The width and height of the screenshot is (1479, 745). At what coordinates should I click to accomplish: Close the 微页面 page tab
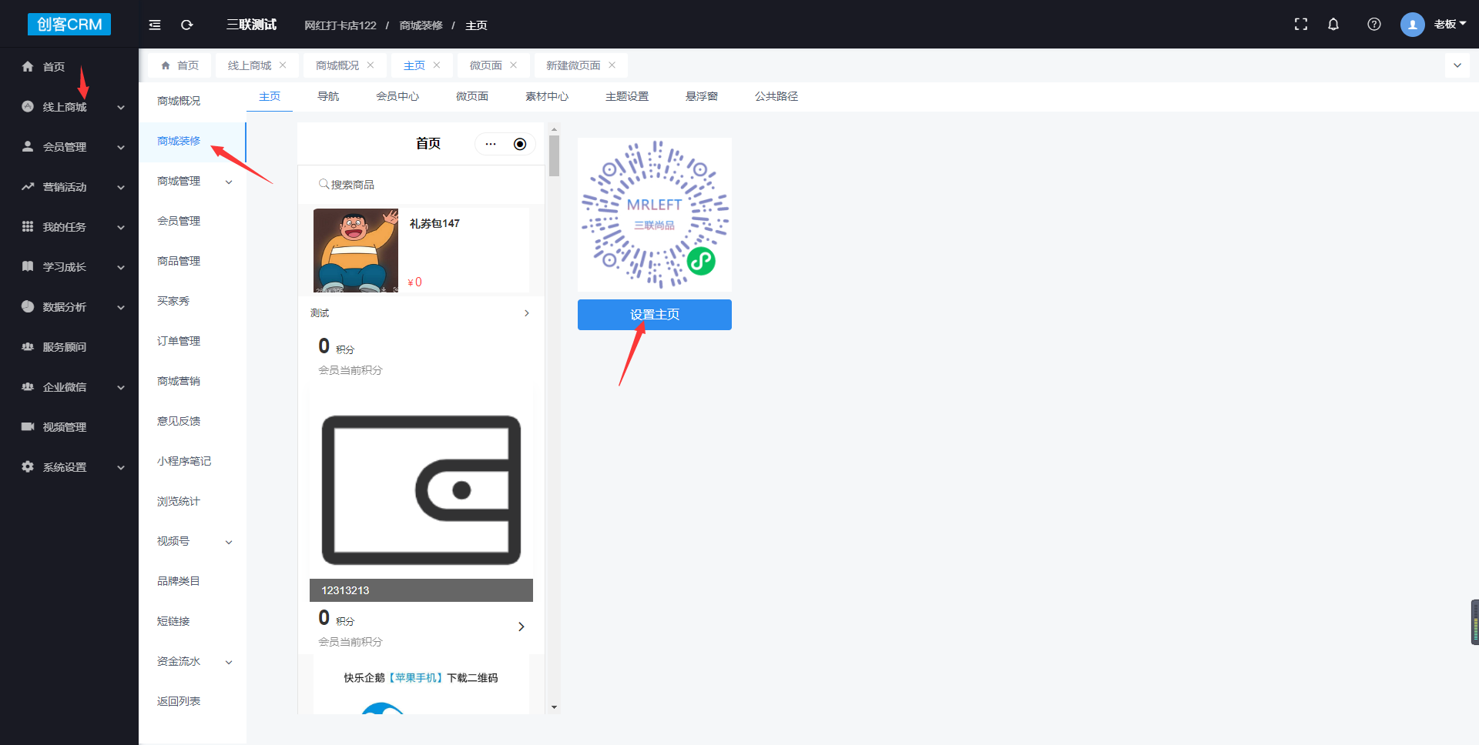point(514,65)
